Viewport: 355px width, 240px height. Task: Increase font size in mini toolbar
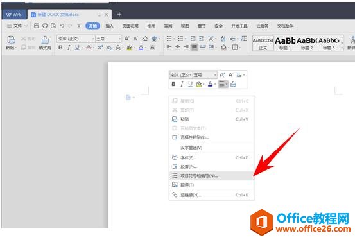[x=222, y=74]
